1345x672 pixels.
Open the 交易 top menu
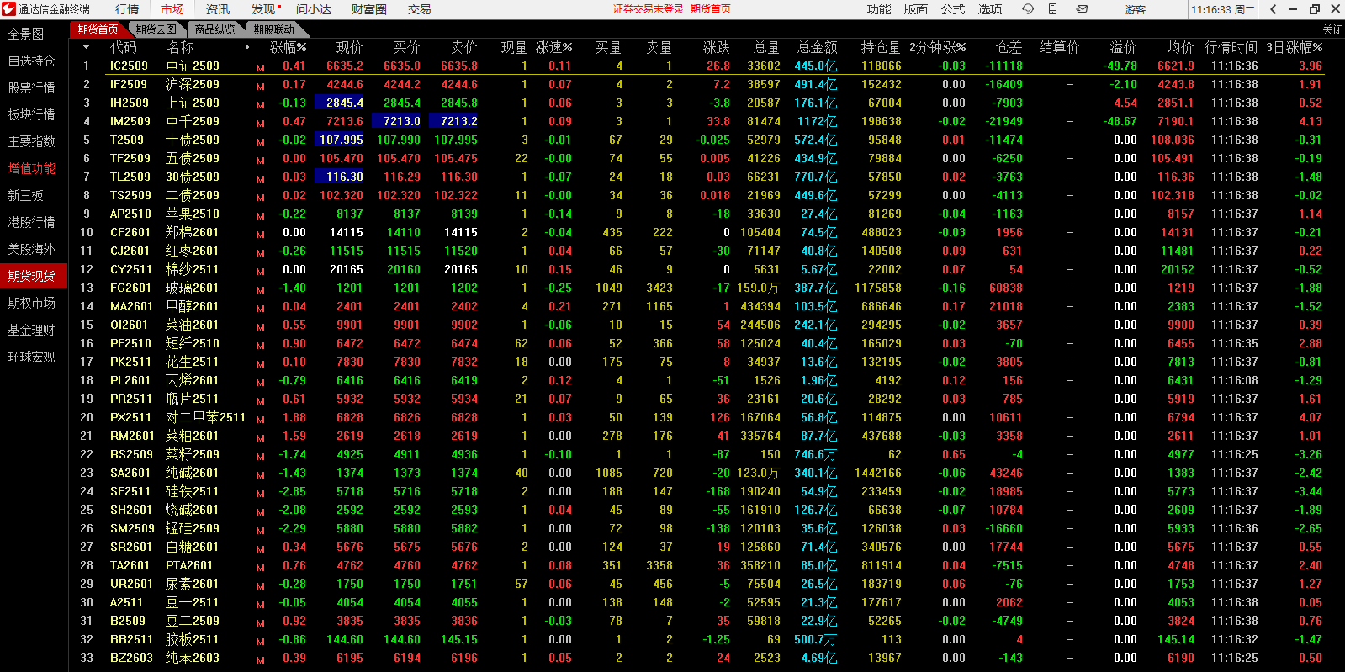(x=419, y=9)
